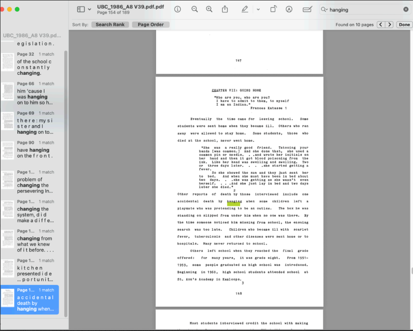Clear the search field text
This screenshot has width=413, height=331.
pos(406,10)
